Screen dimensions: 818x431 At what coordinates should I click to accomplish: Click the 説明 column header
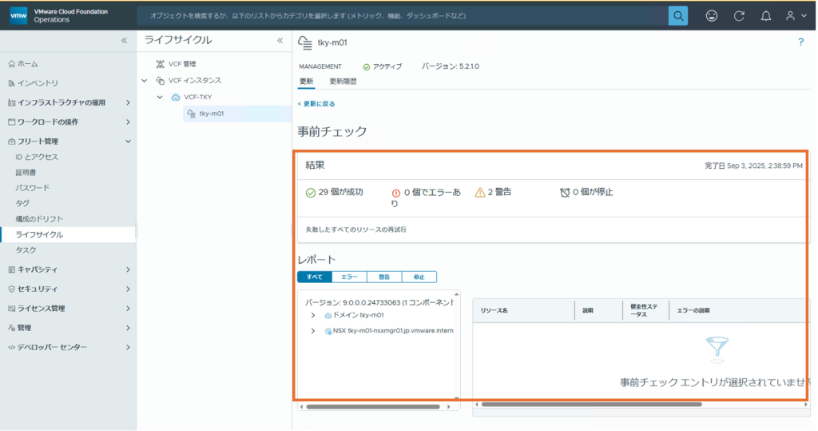588,310
